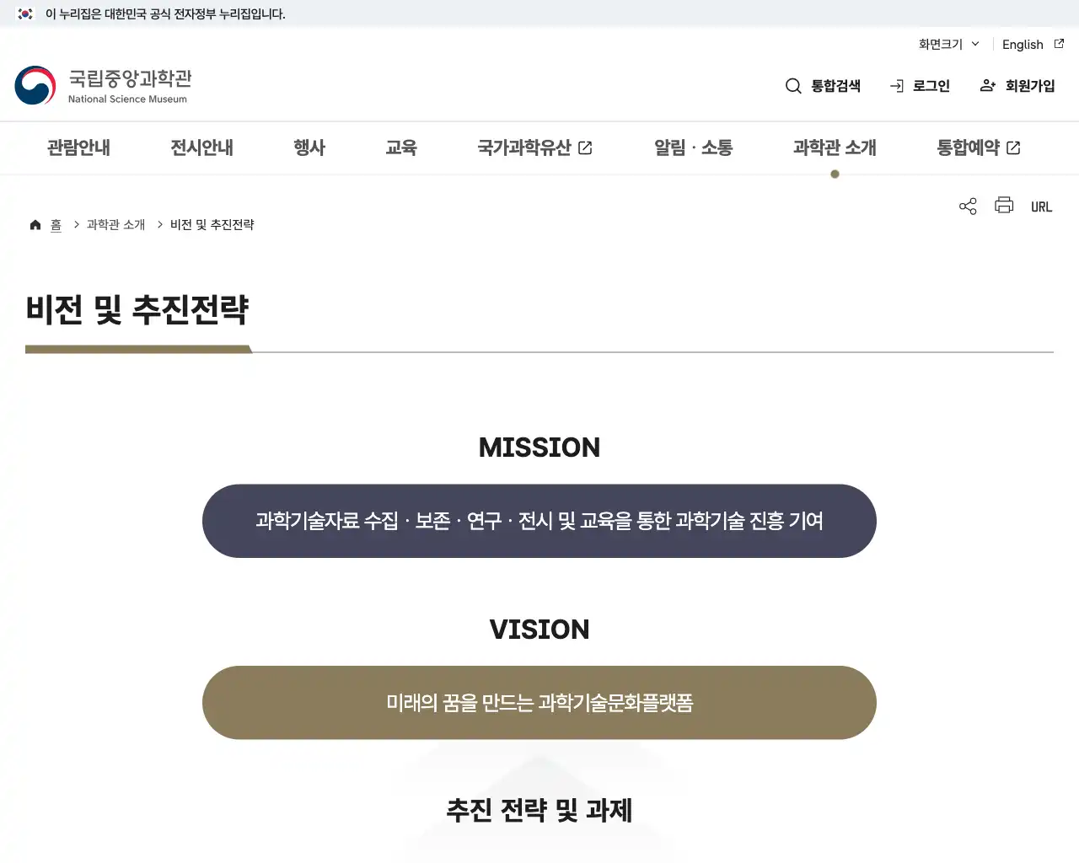Open 통합예약 reservation link
This screenshot has height=863, width=1079.
tap(979, 147)
